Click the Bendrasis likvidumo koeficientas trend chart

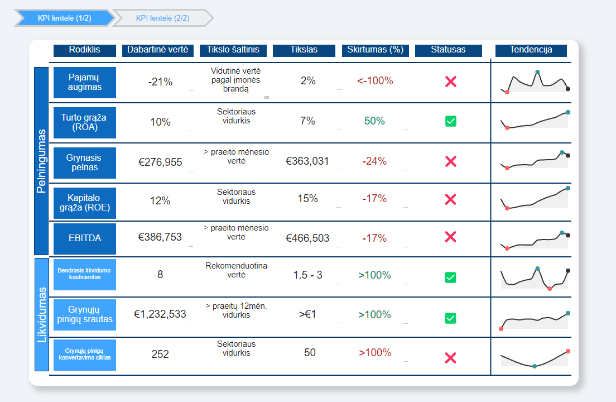point(535,278)
